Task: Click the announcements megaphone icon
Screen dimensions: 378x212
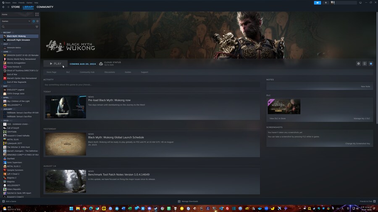Action: (x=318, y=3)
